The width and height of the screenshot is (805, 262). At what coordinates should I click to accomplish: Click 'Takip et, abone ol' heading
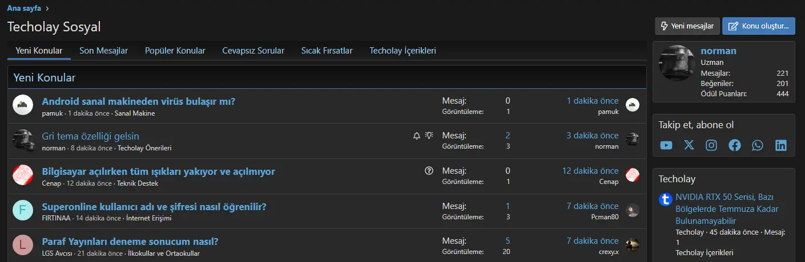[696, 125]
